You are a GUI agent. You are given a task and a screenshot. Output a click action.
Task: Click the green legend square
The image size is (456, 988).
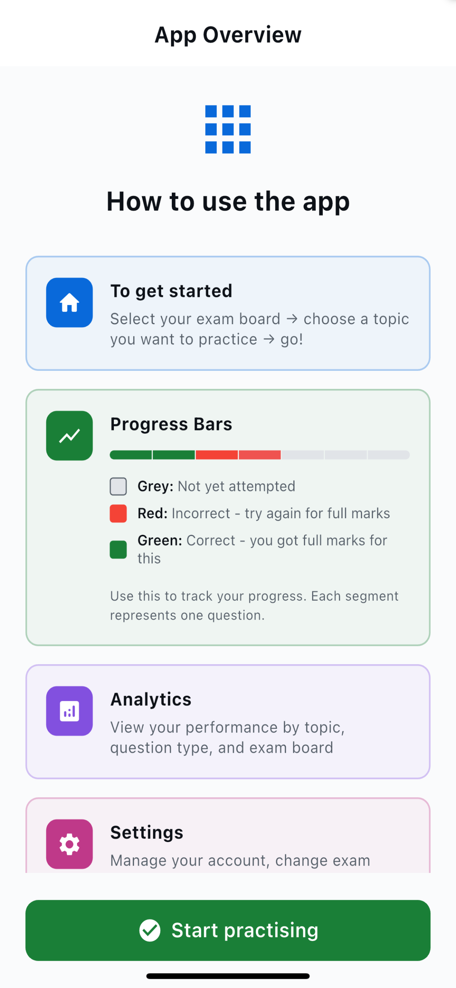click(x=119, y=549)
